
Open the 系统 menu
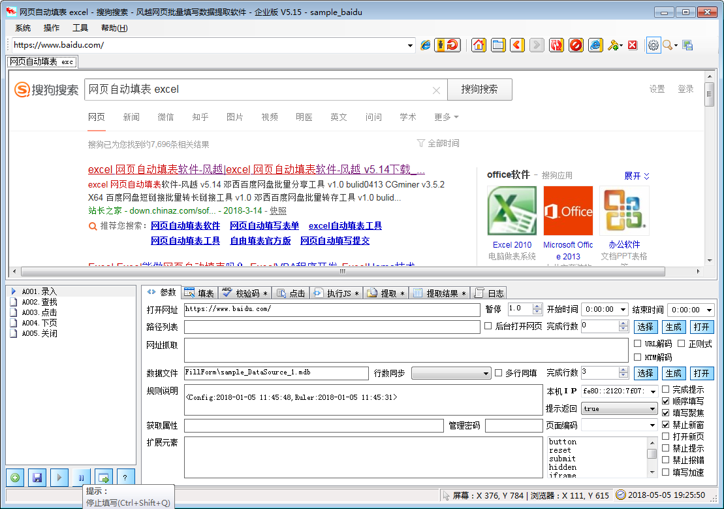tap(23, 27)
